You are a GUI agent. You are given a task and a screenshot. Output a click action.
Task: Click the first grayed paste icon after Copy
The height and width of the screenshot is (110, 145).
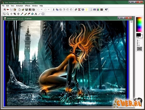pos(61,10)
